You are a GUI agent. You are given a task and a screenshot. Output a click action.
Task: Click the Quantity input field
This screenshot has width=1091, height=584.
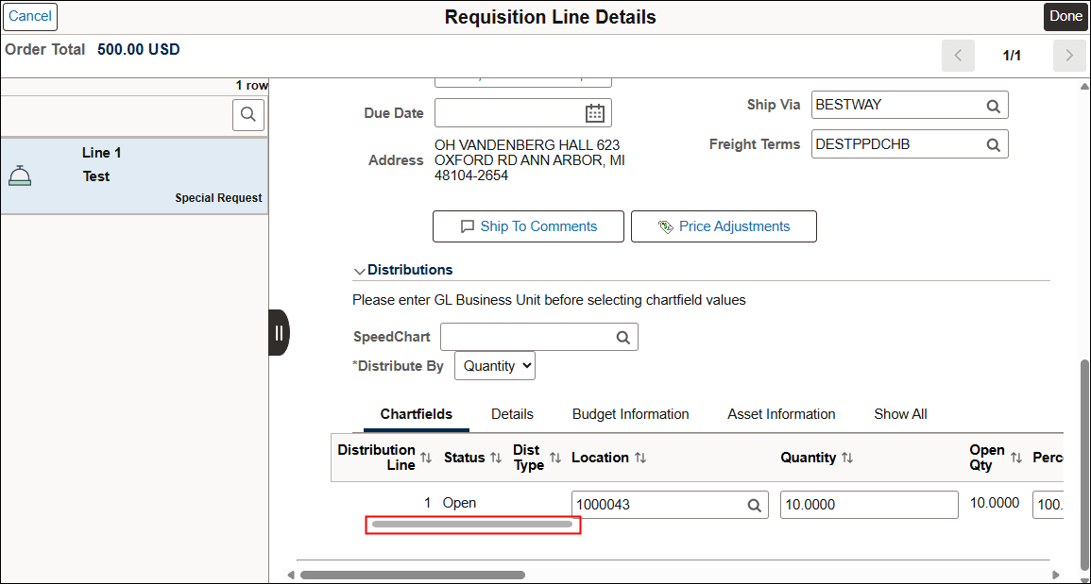[868, 505]
